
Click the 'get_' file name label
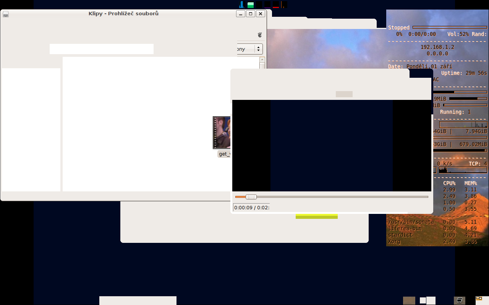point(224,154)
